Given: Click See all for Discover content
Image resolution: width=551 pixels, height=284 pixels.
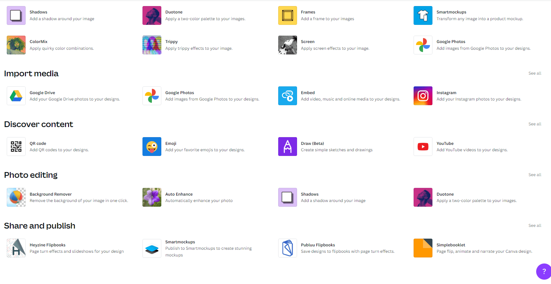Looking at the screenshot, I should [534, 124].
